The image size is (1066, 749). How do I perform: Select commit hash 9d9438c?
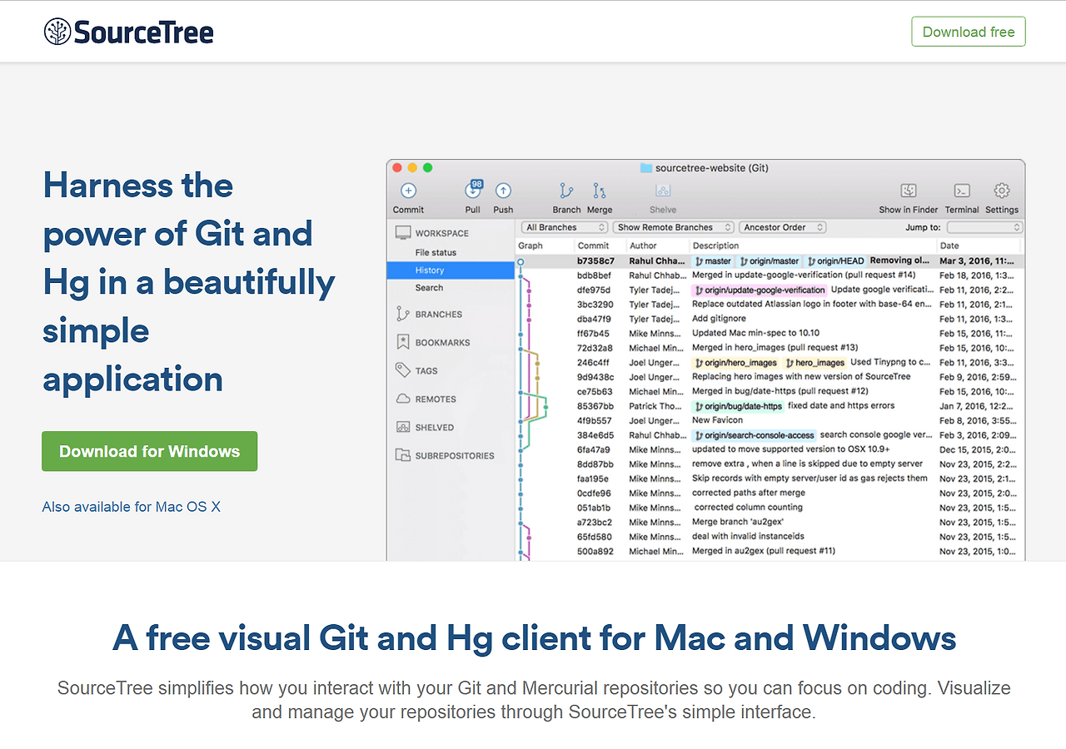(x=595, y=377)
